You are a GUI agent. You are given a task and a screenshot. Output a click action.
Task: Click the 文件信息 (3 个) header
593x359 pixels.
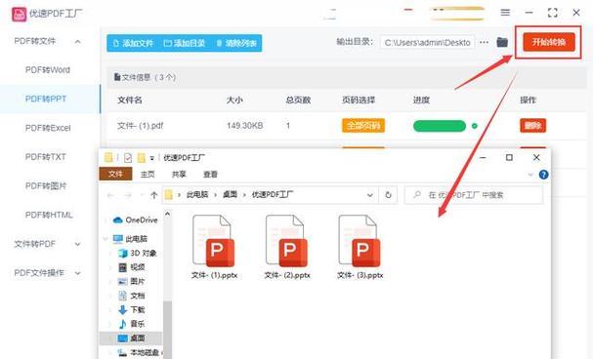coord(146,77)
